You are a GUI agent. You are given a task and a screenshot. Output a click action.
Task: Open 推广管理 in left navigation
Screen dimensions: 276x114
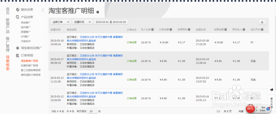click(7, 44)
